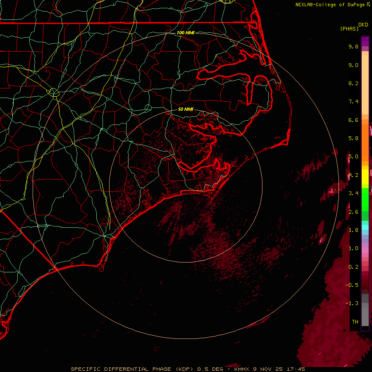Click the 7.4 scale value
The image size is (372, 372).
coord(353,102)
